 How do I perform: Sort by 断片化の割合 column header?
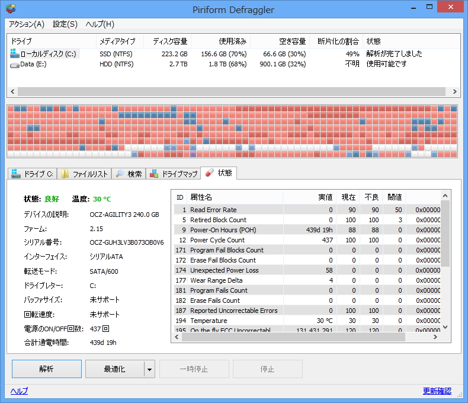[x=336, y=41]
